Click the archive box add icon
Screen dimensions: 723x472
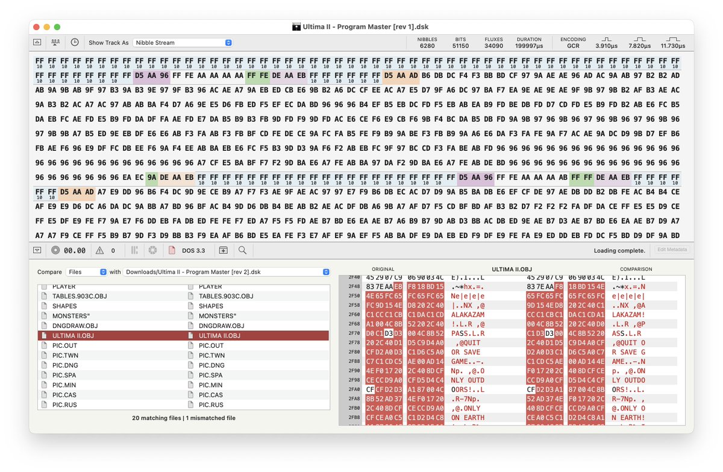pos(224,250)
